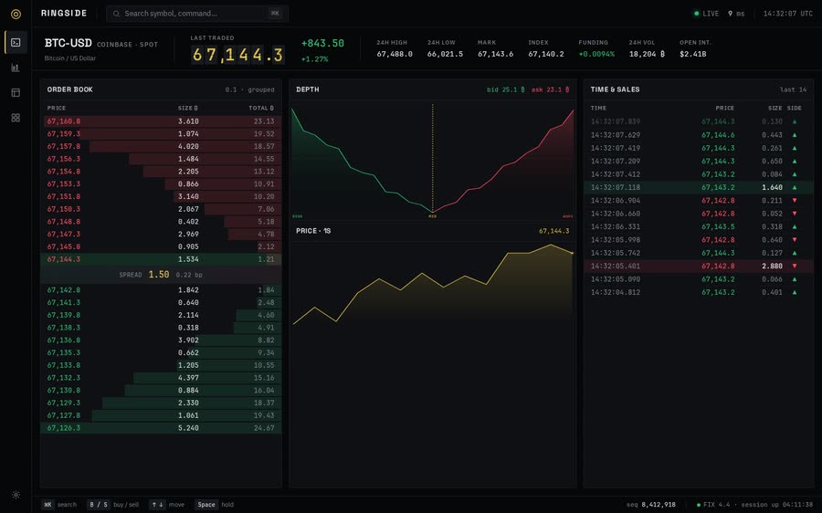Open the terminal view sidebar icon
822x513 pixels.
[x=16, y=42]
